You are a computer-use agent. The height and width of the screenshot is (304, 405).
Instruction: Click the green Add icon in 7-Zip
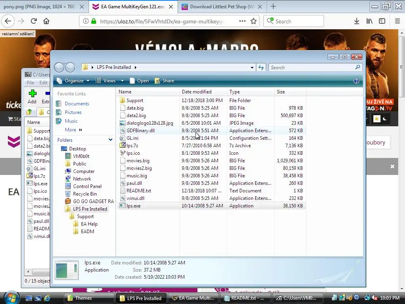[x=32, y=93]
